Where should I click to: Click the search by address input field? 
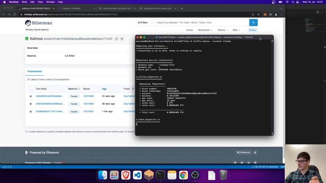[x=202, y=22]
